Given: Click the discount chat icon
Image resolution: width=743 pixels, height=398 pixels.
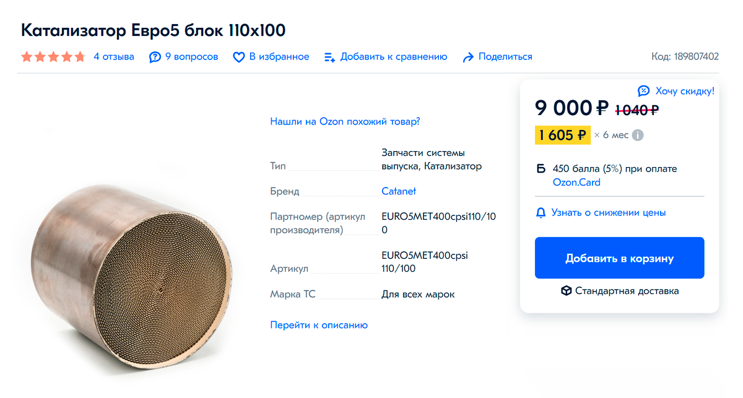Looking at the screenshot, I should (x=644, y=91).
